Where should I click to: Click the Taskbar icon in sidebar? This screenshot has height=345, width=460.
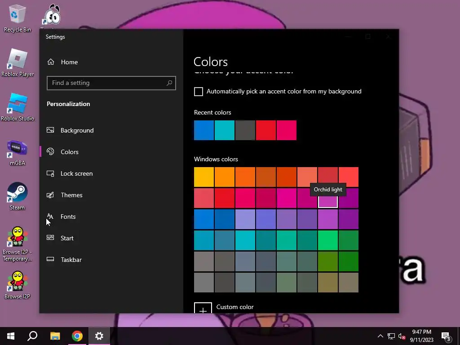[50, 259]
